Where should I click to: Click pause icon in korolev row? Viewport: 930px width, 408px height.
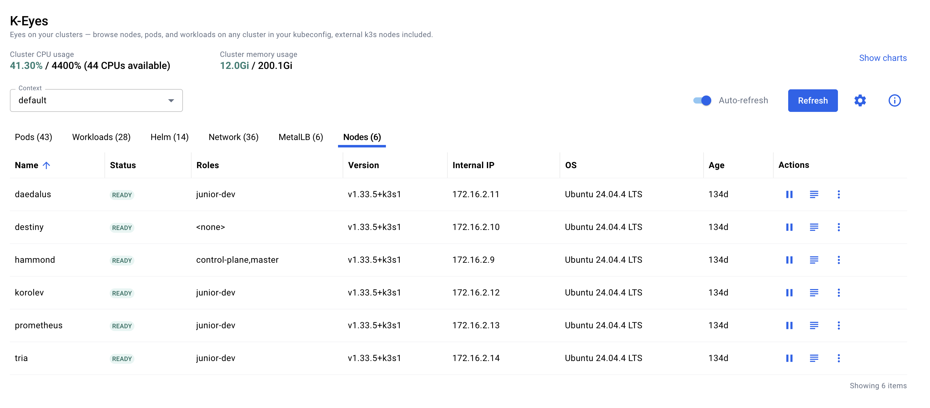coord(789,293)
